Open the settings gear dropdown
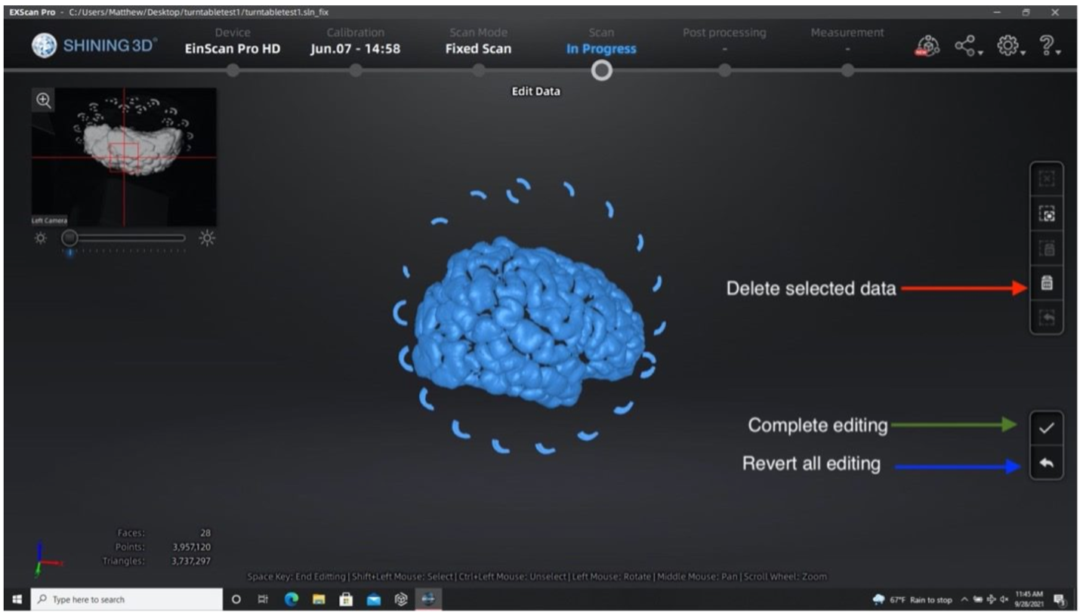1080x613 pixels. 1010,47
